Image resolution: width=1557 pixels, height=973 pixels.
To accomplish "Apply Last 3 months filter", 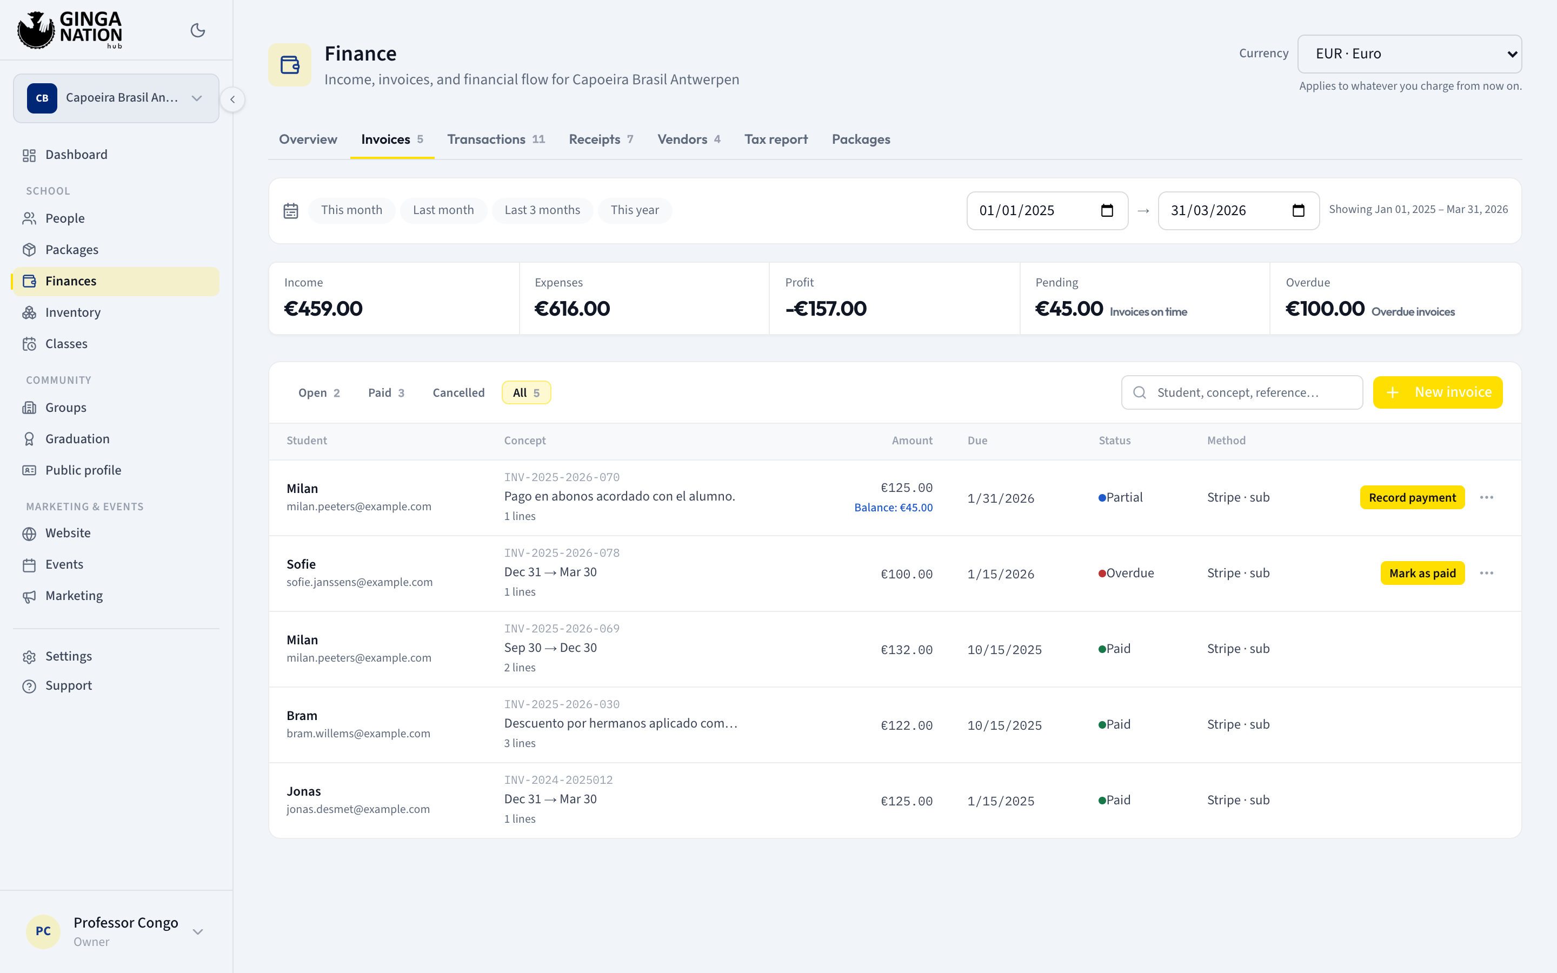I will click(542, 210).
